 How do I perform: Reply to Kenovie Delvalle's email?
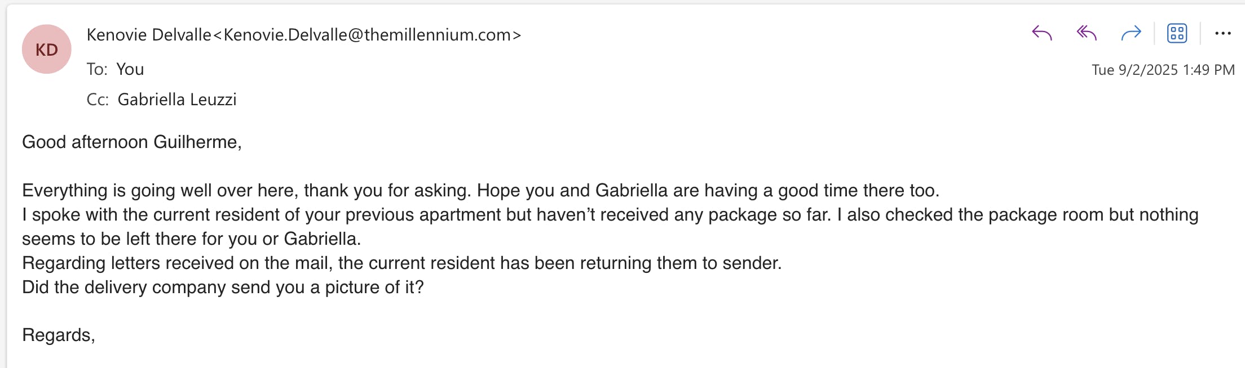click(1041, 34)
